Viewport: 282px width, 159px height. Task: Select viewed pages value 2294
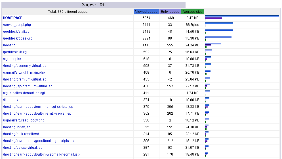146,38
